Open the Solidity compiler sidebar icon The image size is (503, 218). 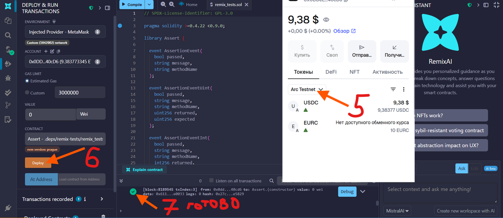(x=8, y=50)
